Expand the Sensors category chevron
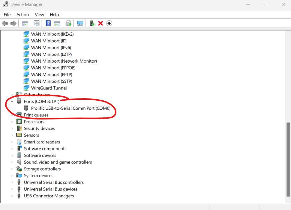The width and height of the screenshot is (291, 210). [12, 135]
